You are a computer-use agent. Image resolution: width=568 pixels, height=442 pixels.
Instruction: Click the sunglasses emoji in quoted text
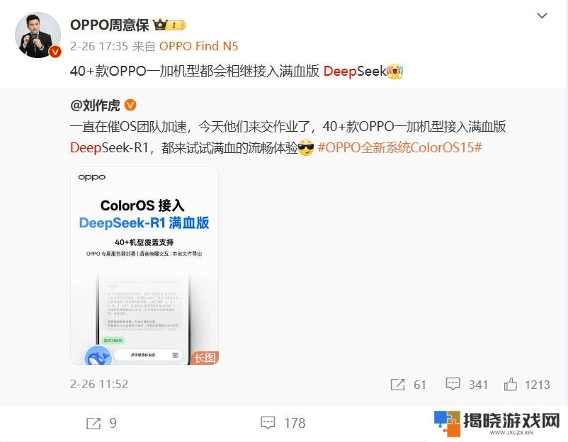point(306,148)
